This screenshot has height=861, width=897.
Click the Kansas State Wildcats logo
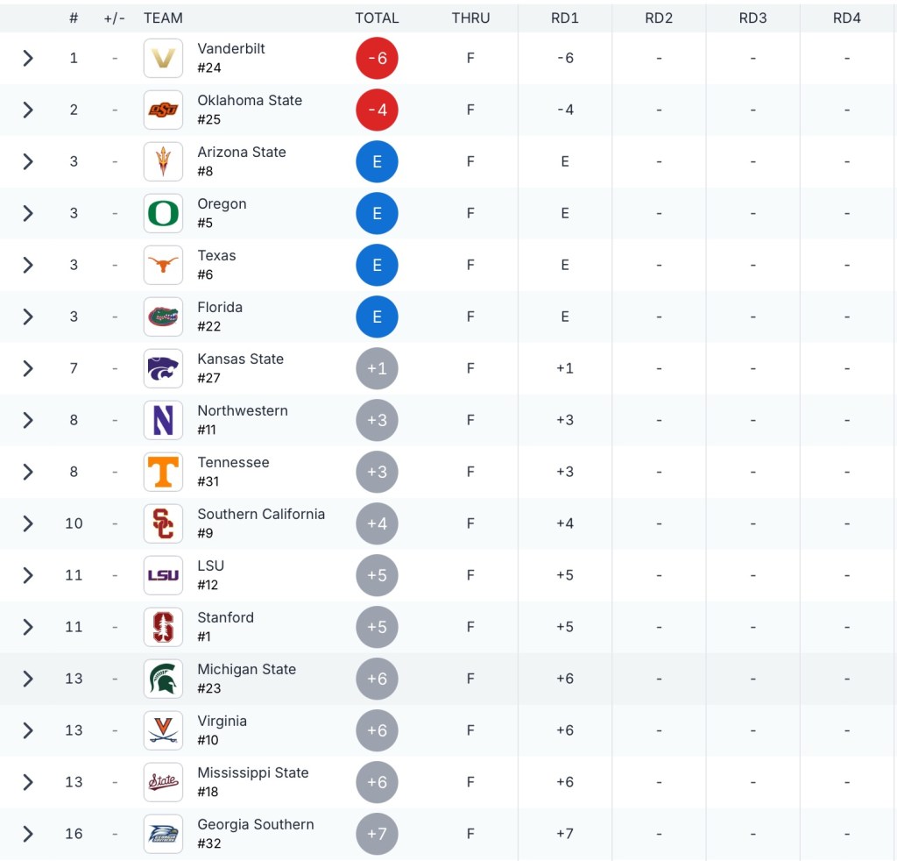(163, 368)
